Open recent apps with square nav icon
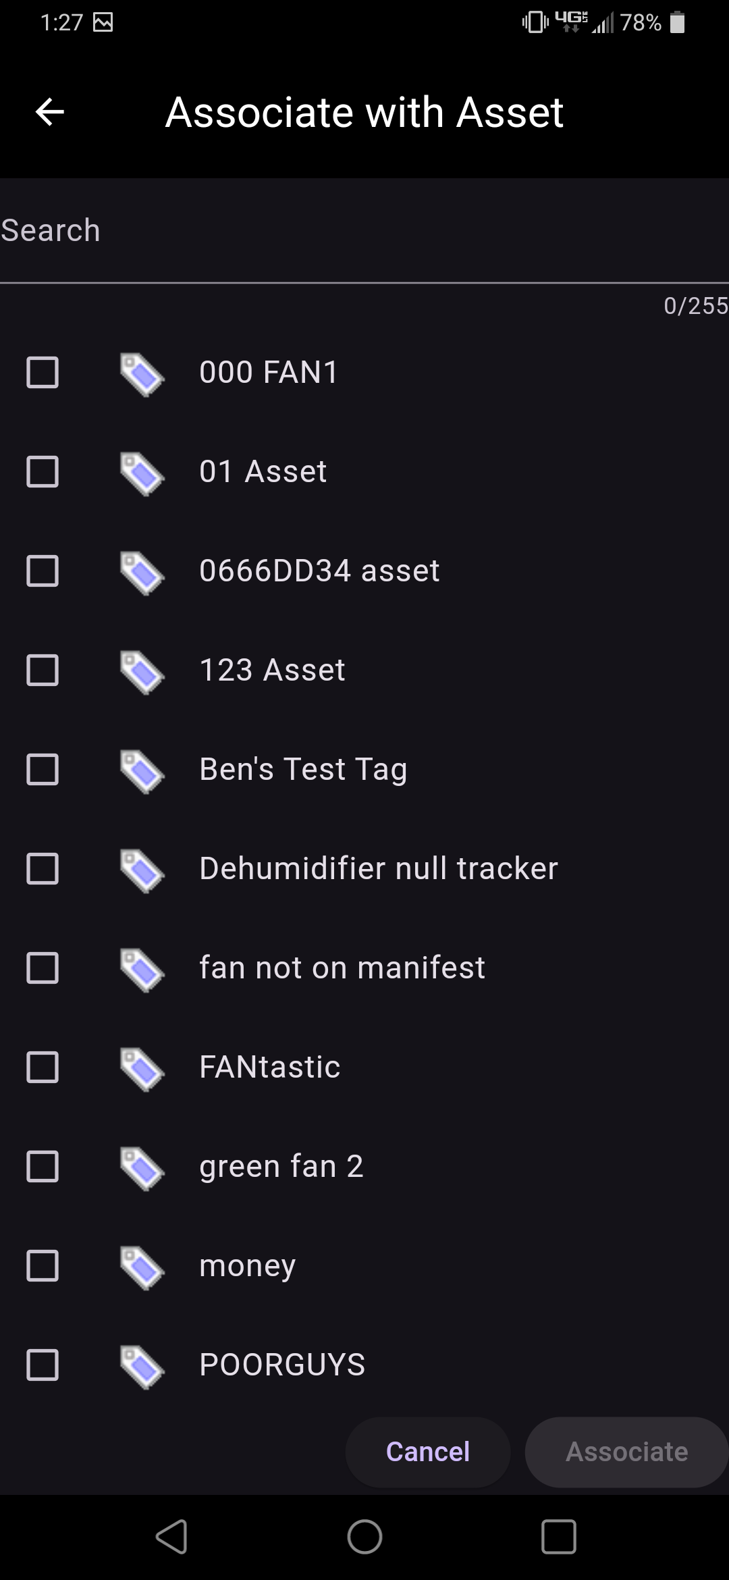Viewport: 729px width, 1580px height. [558, 1537]
